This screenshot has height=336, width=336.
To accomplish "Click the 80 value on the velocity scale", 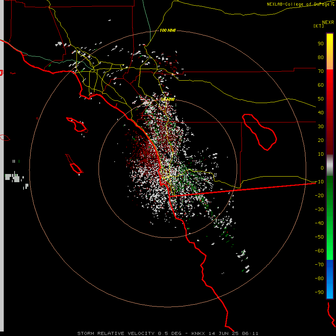I will click(x=321, y=57).
